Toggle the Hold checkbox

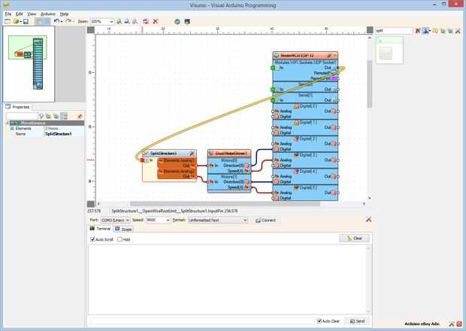(120, 239)
